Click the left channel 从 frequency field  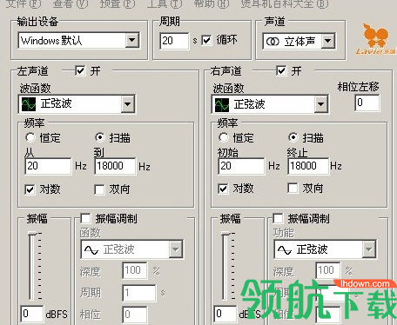click(48, 166)
